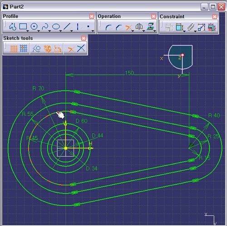The height and width of the screenshot is (226, 227).
Task: Choose the Chamfer tool icon
Action: click(119, 27)
